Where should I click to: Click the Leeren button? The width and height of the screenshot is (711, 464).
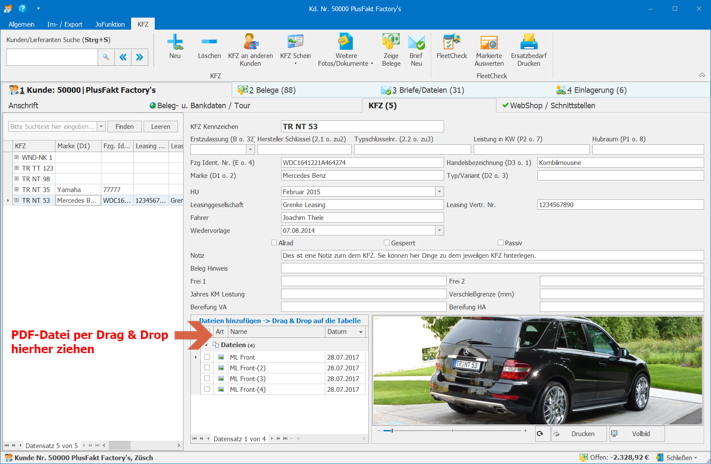tap(161, 126)
